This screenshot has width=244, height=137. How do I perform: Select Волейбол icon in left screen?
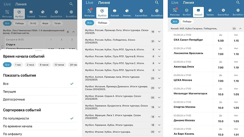[71, 14]
